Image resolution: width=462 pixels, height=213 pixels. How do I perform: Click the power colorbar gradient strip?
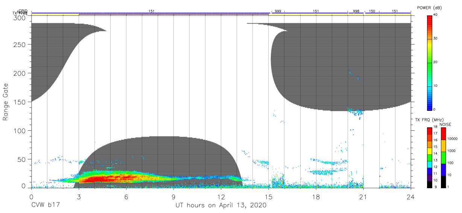coord(430,62)
